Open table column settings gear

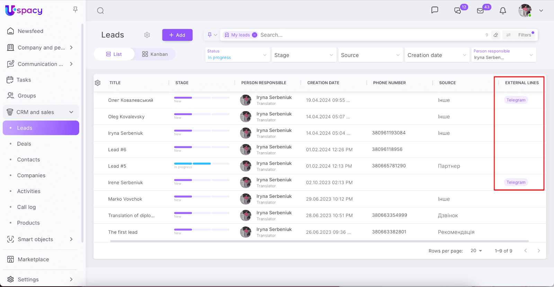pyautogui.click(x=98, y=83)
